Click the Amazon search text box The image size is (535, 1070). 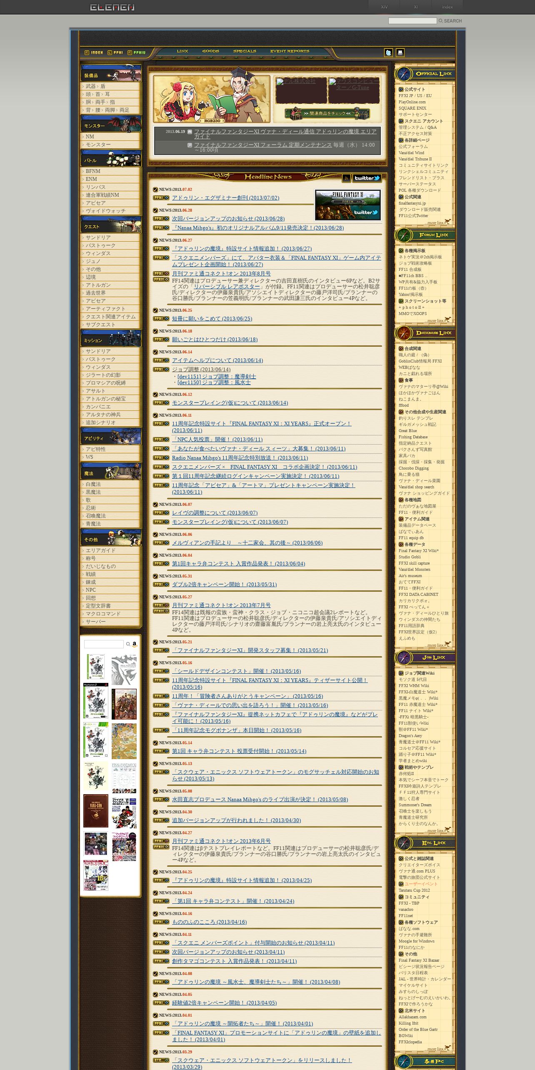[x=104, y=644]
